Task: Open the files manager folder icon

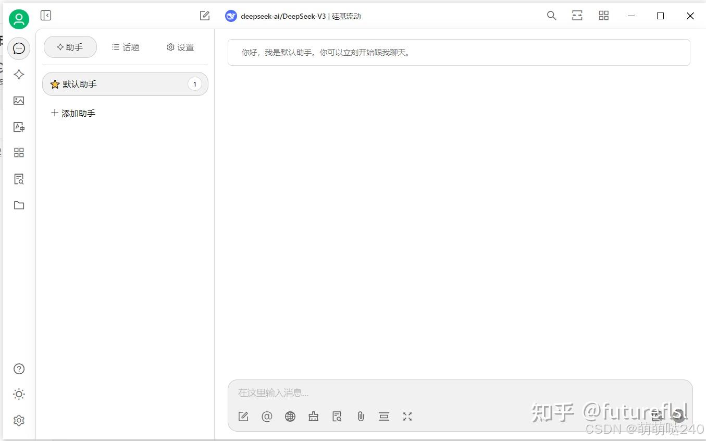Action: click(19, 205)
